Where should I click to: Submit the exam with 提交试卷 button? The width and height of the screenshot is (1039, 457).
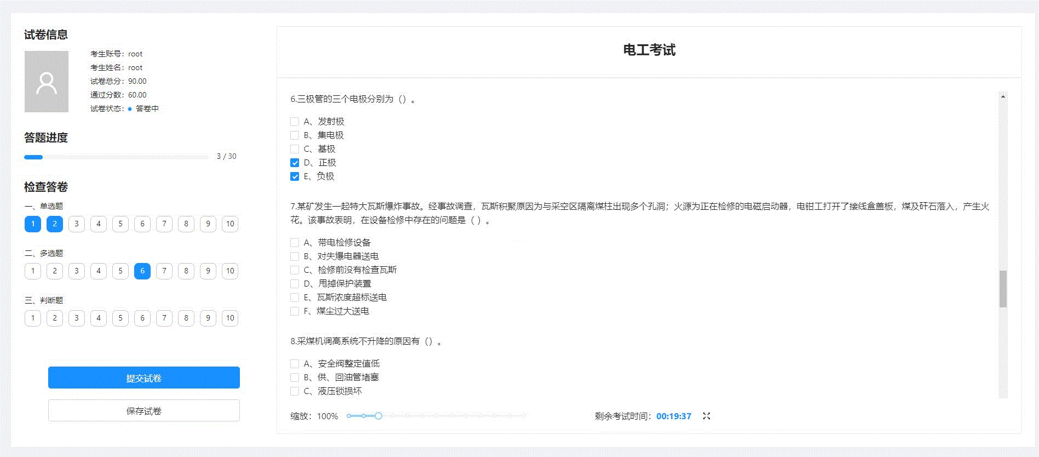[143, 378]
